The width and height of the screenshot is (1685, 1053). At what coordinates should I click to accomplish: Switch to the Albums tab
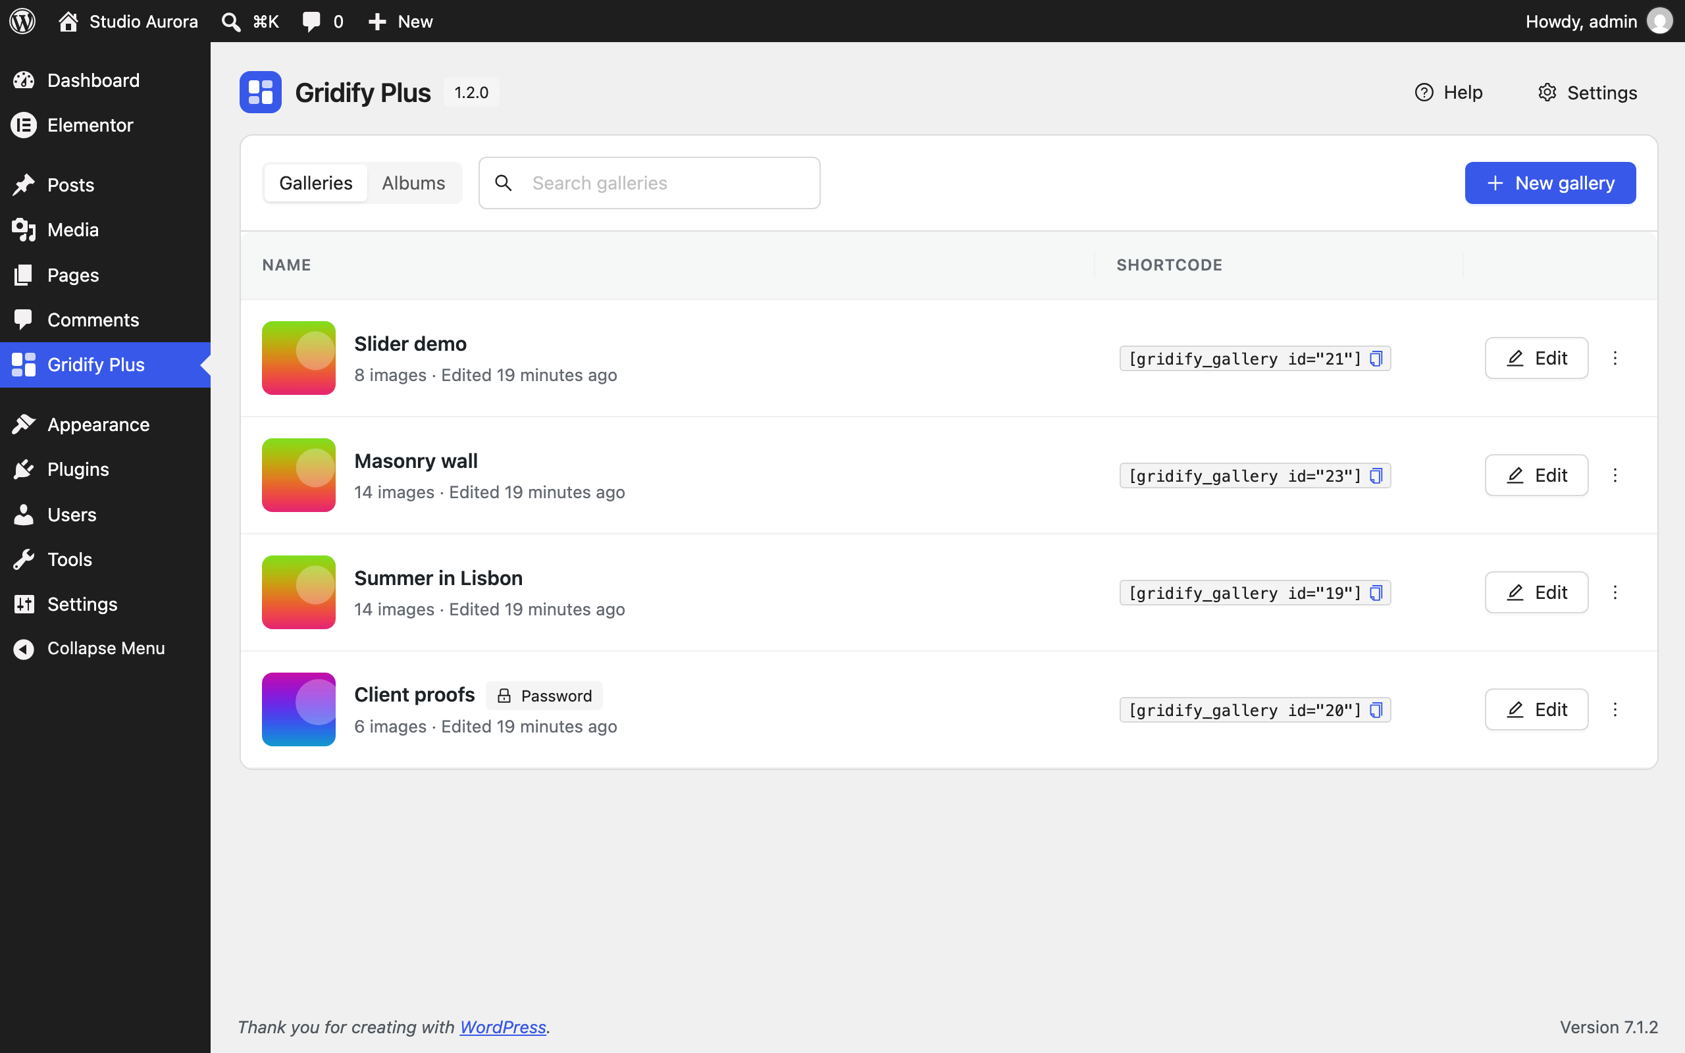click(x=413, y=182)
